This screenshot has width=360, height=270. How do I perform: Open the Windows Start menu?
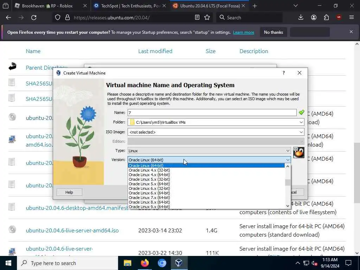tap(8, 263)
